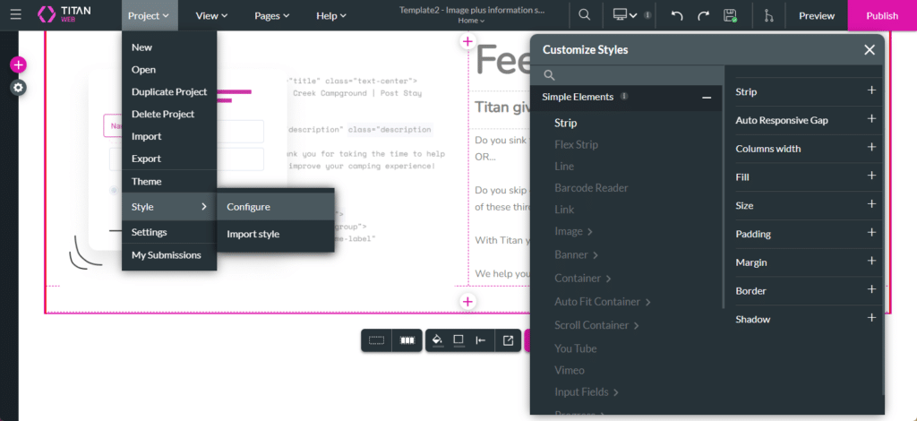
Task: Click the pink plus button on left sidebar
Action: click(18, 64)
